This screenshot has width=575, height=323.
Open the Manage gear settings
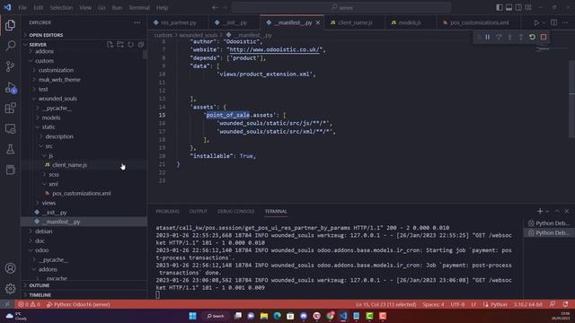click(10, 289)
